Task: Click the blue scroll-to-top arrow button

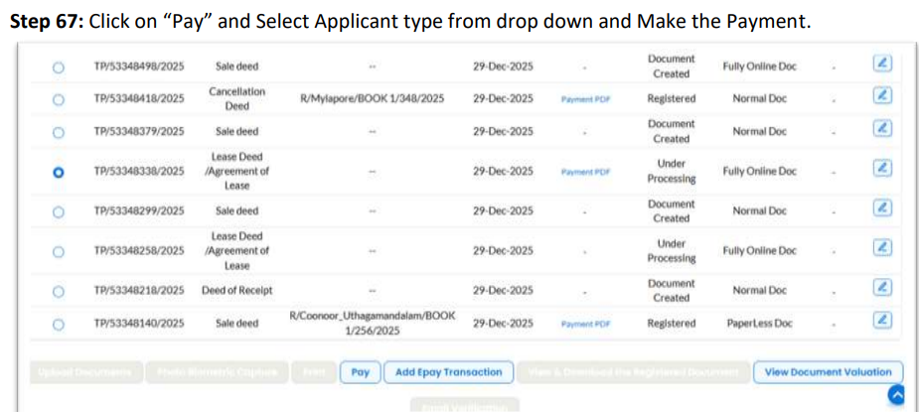Action: tap(897, 395)
